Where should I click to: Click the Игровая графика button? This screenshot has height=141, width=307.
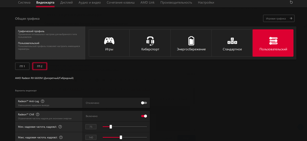[x=279, y=18]
